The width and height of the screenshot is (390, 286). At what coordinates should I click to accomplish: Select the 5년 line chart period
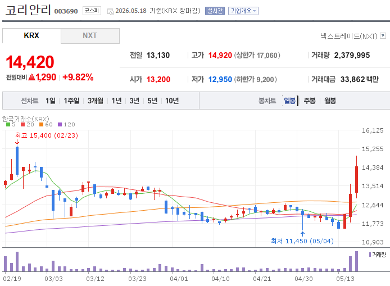tap(152, 101)
